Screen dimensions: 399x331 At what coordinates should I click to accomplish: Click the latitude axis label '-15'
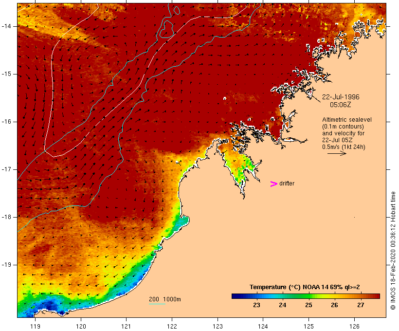tap(6, 74)
